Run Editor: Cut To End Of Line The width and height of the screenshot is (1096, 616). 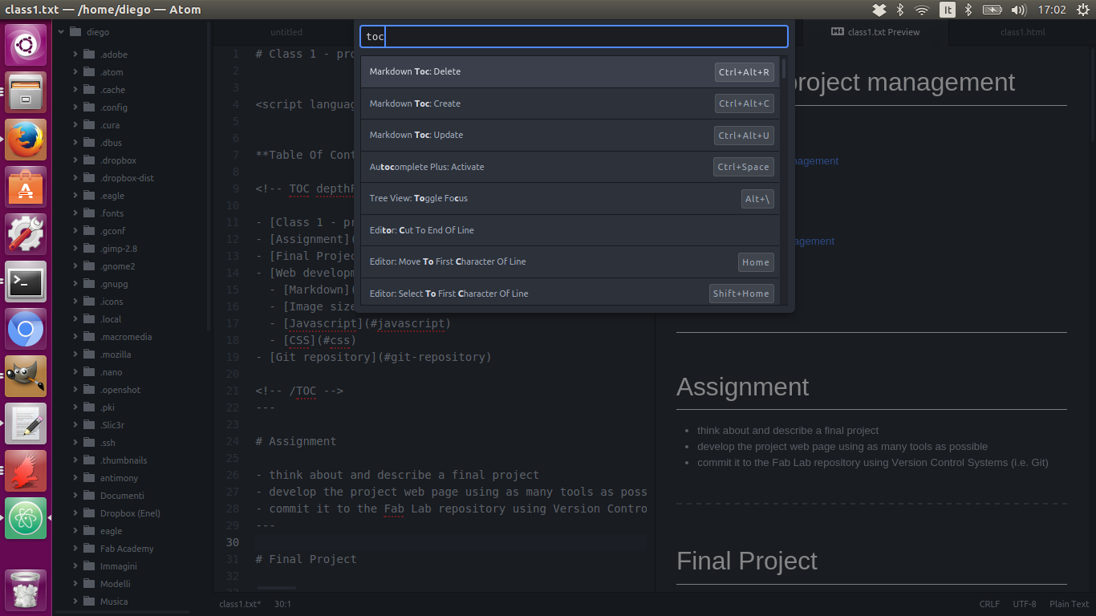click(x=570, y=230)
